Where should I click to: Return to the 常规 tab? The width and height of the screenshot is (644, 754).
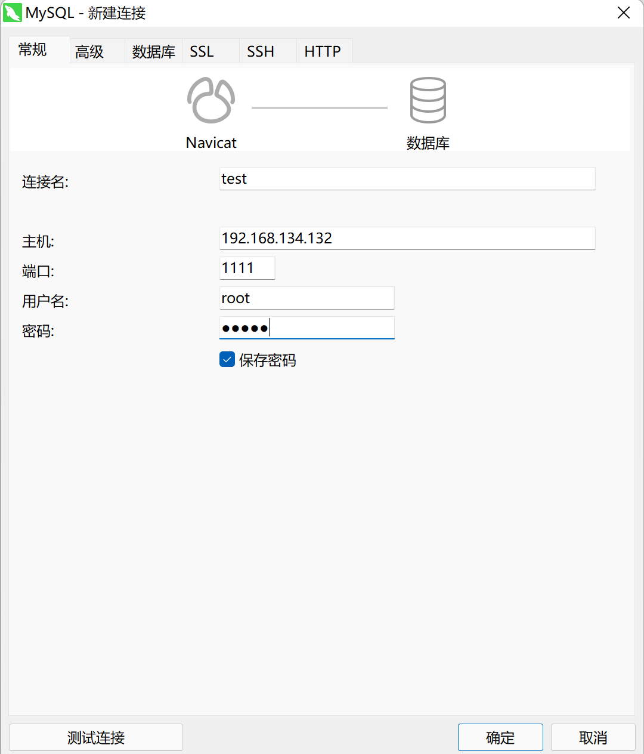[x=33, y=51]
